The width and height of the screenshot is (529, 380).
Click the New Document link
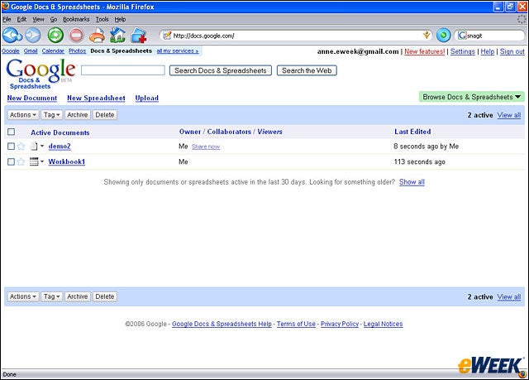pos(32,98)
